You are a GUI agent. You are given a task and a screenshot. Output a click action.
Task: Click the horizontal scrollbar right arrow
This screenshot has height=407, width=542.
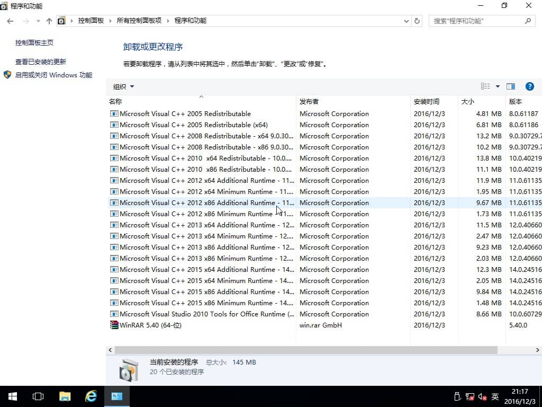(538, 350)
